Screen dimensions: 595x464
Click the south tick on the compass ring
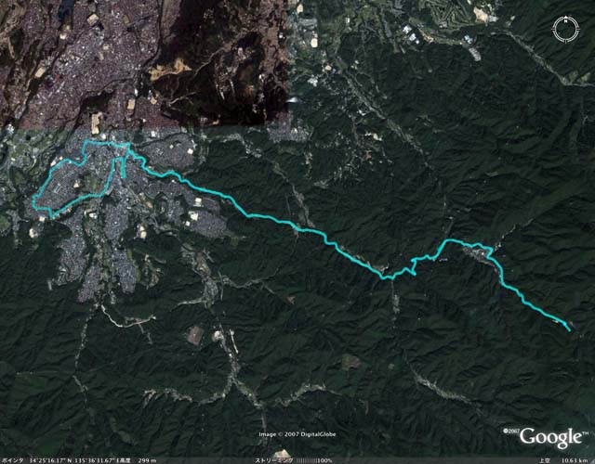click(x=565, y=41)
